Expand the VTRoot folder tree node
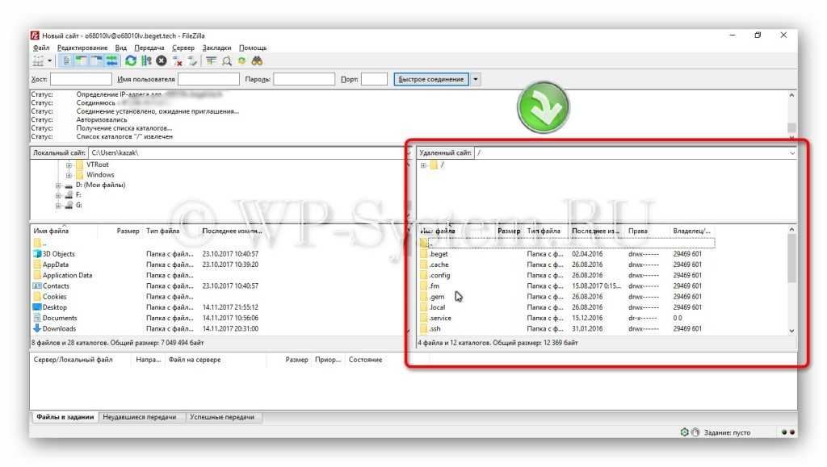827x467 pixels. [x=69, y=165]
